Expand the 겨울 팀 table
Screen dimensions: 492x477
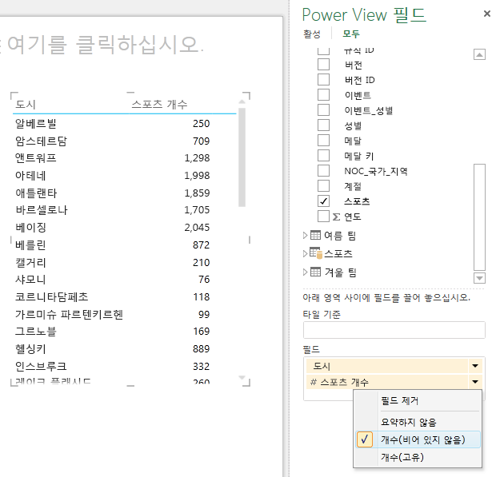tap(305, 272)
